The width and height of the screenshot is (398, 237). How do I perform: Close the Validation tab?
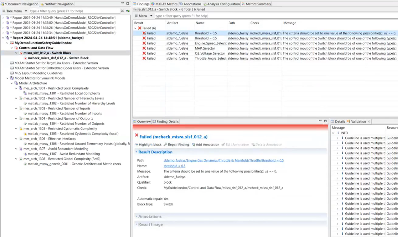pyautogui.click(x=369, y=122)
